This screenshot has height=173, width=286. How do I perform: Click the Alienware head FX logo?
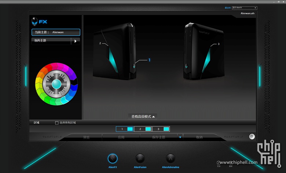click(x=39, y=22)
